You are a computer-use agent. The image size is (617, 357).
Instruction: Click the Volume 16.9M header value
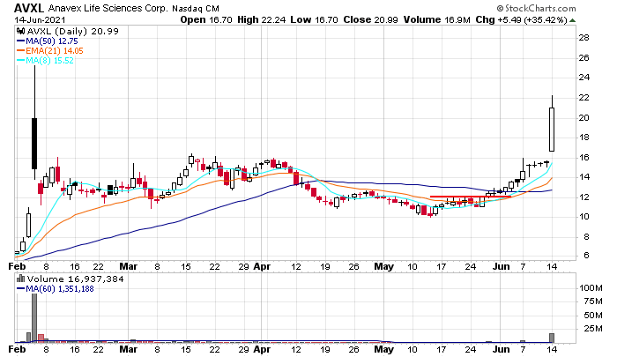[x=436, y=19]
